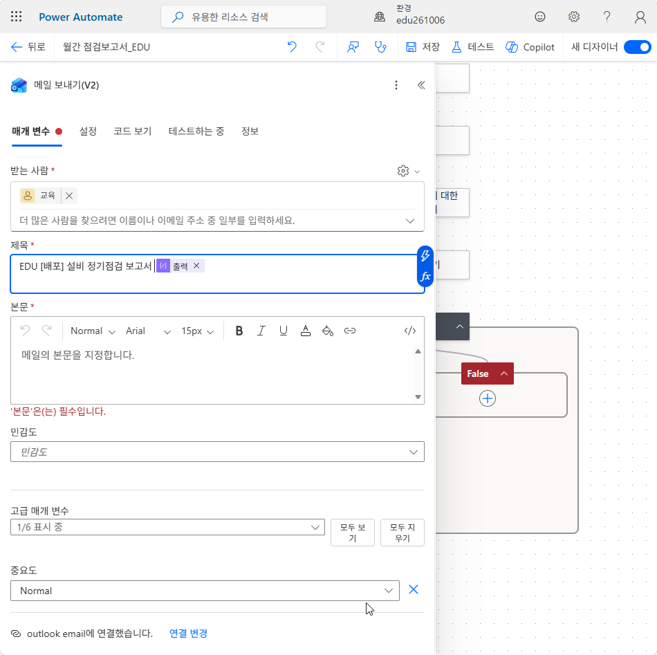Screen dimensions: 657x655
Task: Toggle the 새 디자이너 switch
Action: [x=638, y=47]
